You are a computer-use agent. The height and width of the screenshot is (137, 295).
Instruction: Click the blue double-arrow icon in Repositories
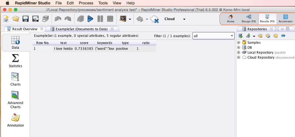pyautogui.click(x=283, y=36)
